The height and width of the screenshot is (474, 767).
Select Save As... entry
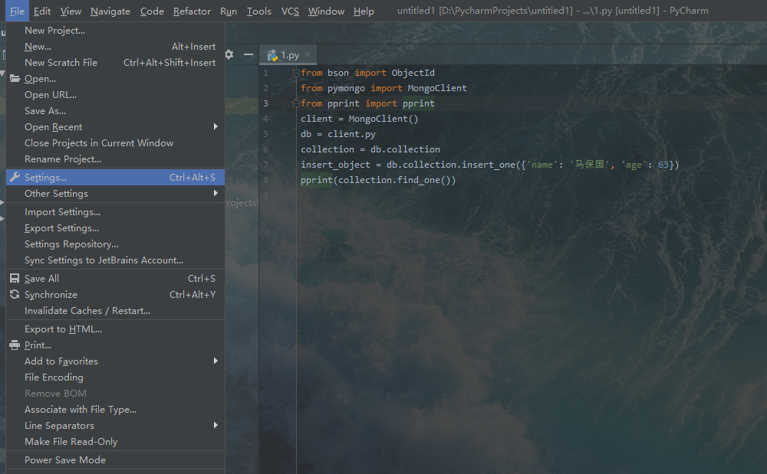[x=116, y=111]
